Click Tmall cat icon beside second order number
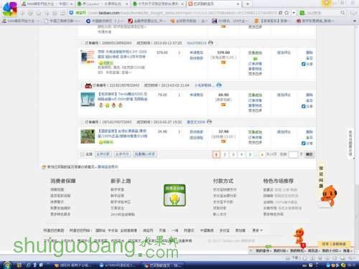Viewport: 359px width, 269px height. coord(88,85)
